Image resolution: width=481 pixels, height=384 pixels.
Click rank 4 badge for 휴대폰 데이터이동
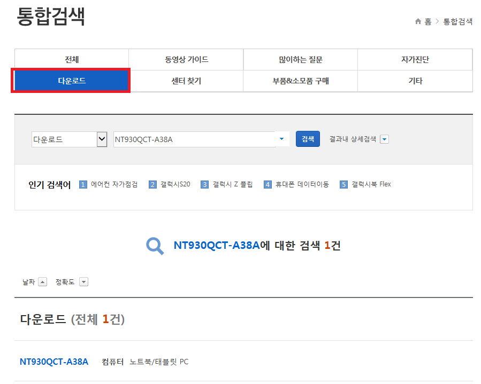pos(268,184)
